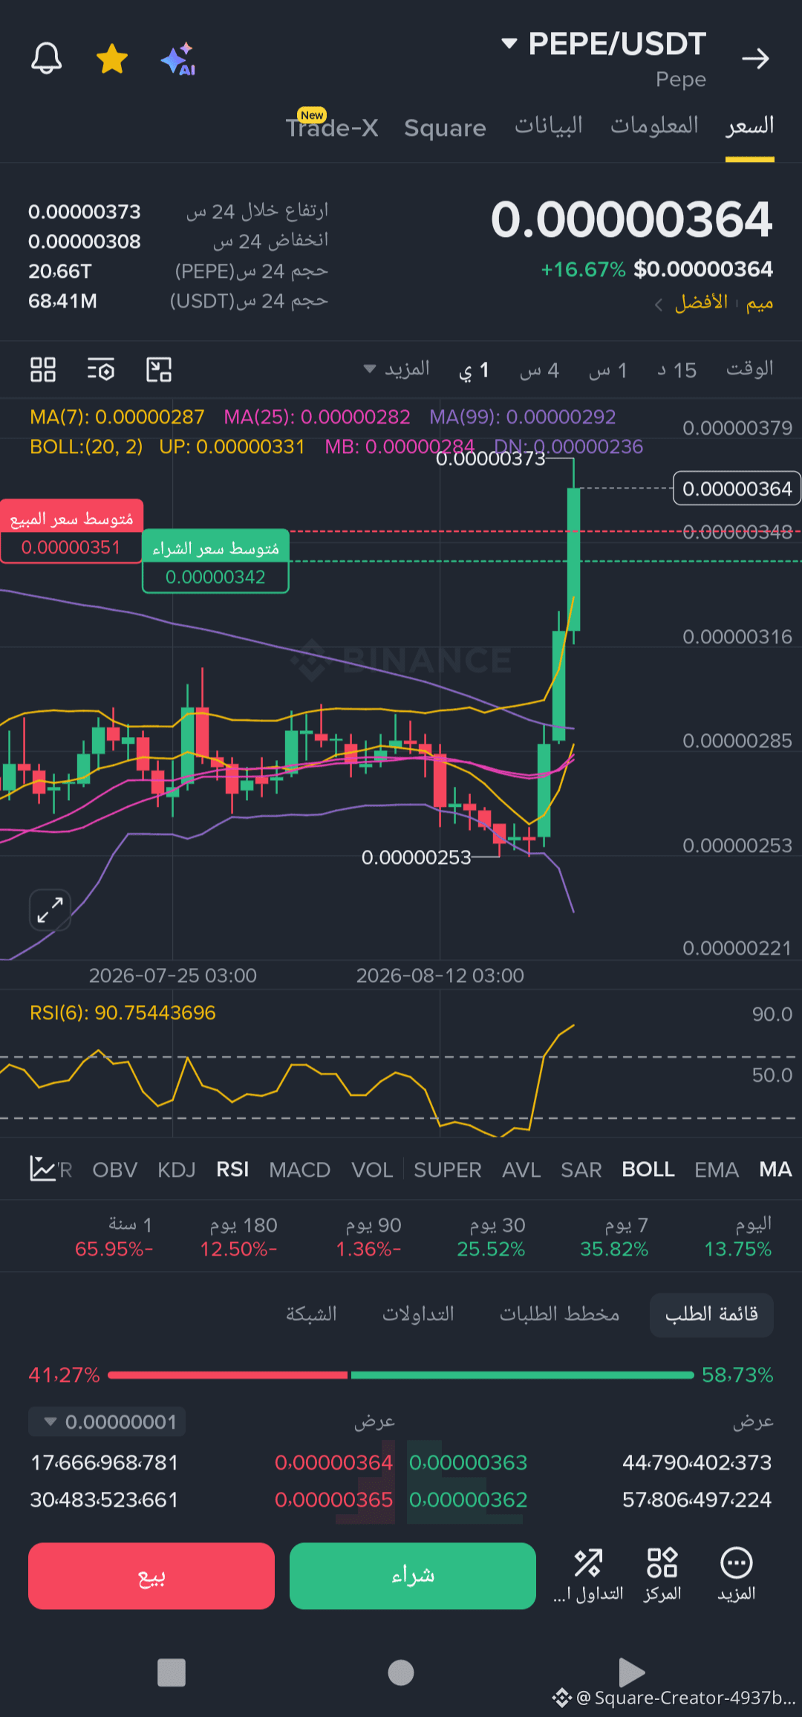Image resolution: width=802 pixels, height=1717 pixels.
Task: Tap the buy/sell ratio bar
Action: tap(401, 1375)
